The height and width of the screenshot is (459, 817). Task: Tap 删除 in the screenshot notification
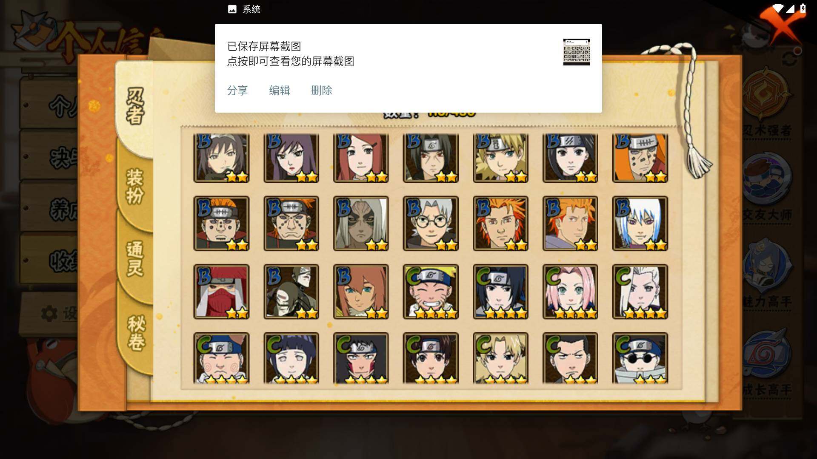coord(322,91)
